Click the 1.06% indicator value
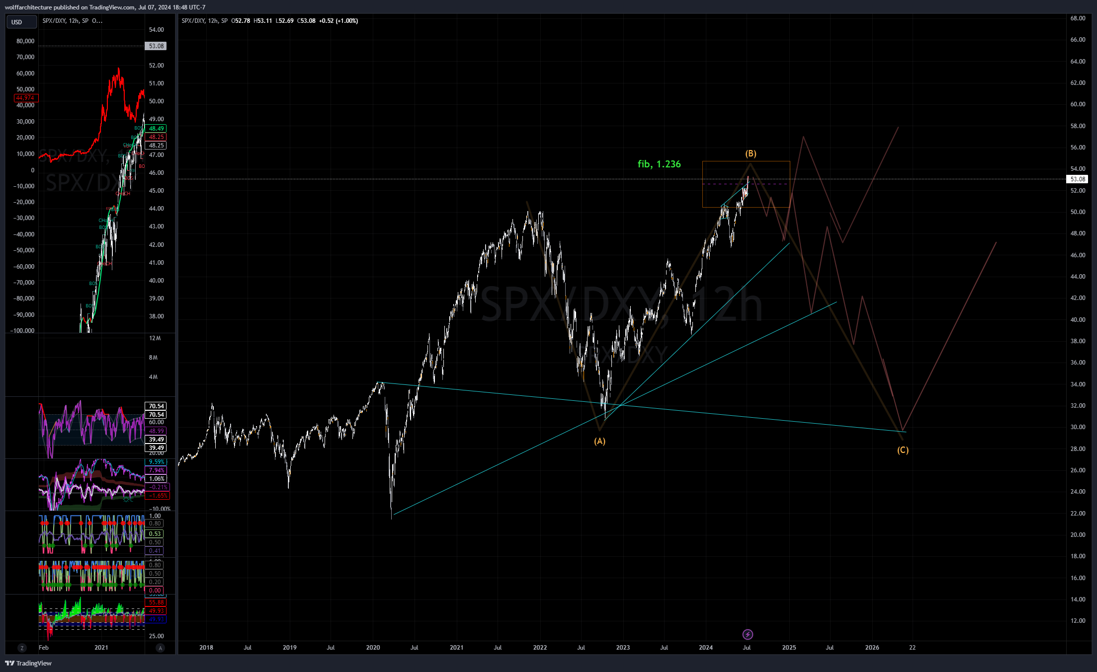The image size is (1097, 672). [156, 479]
